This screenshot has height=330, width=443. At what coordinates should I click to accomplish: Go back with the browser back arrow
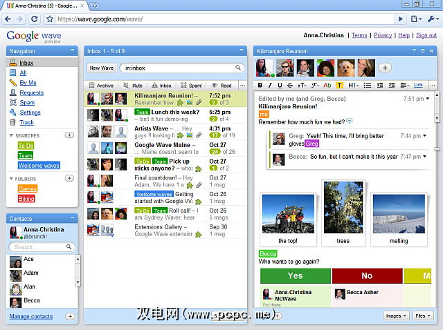point(8,19)
